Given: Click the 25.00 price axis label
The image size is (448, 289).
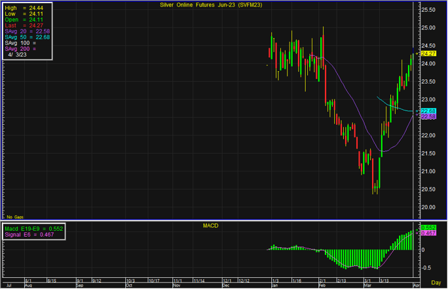Looking at the screenshot, I should [429, 28].
